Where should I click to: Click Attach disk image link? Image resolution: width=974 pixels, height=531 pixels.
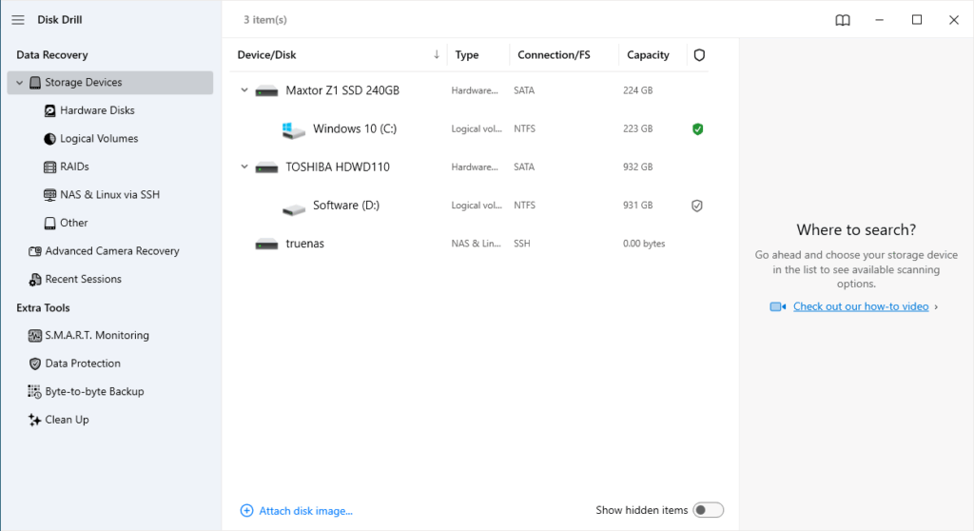point(304,511)
